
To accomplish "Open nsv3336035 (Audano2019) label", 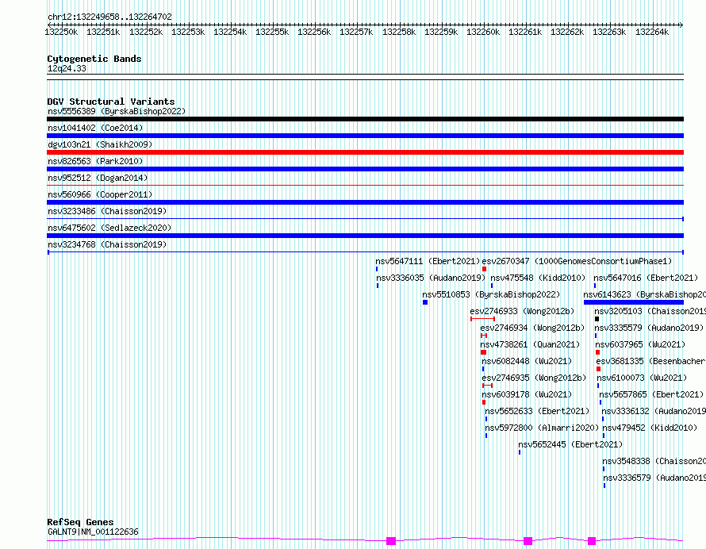I will 431,278.
